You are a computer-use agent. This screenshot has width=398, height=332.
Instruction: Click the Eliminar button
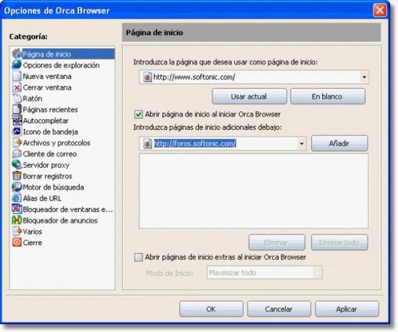coord(277,243)
